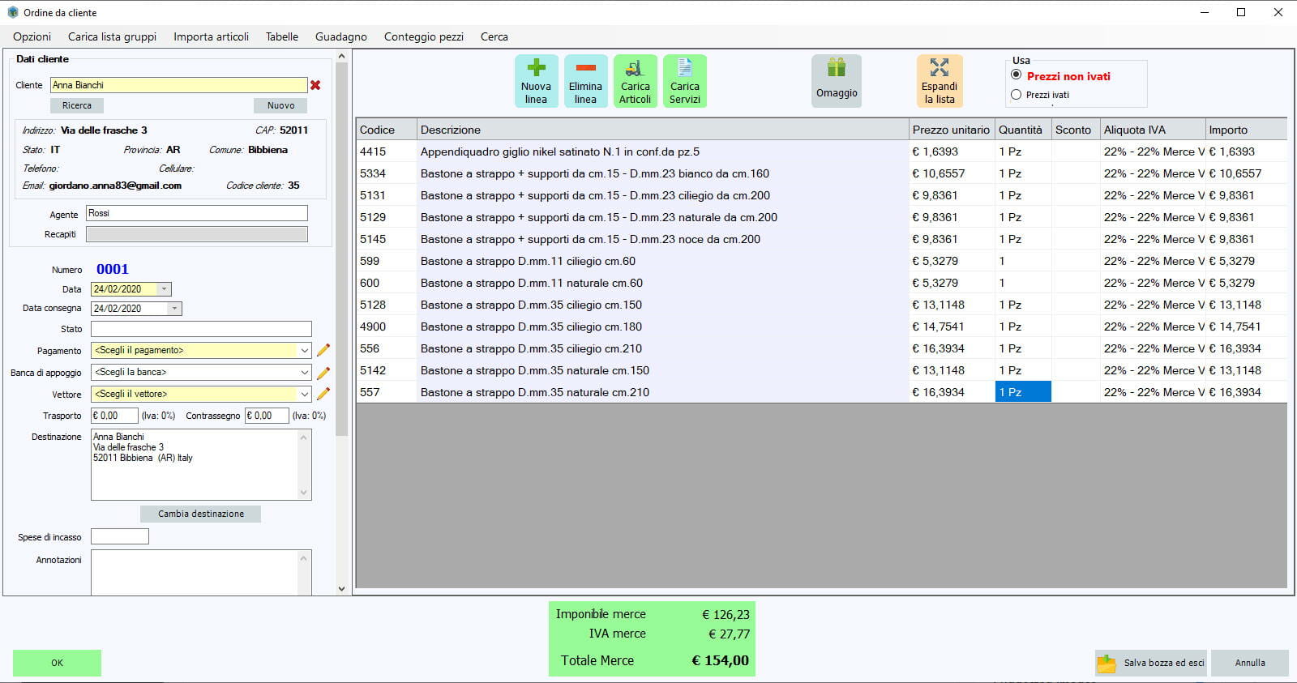Click the Trasporto amount field
The height and width of the screenshot is (683, 1297).
click(114, 416)
